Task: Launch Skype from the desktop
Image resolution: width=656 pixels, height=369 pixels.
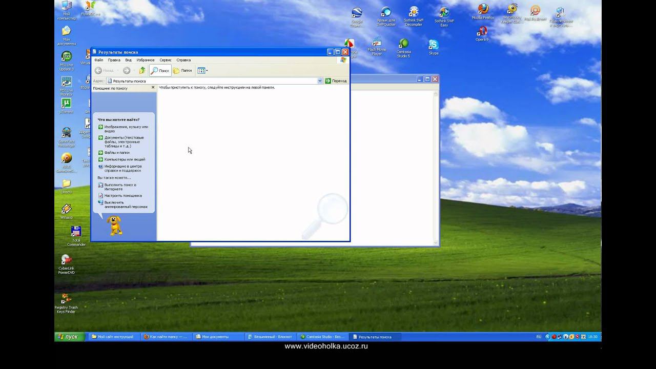Action: [434, 47]
